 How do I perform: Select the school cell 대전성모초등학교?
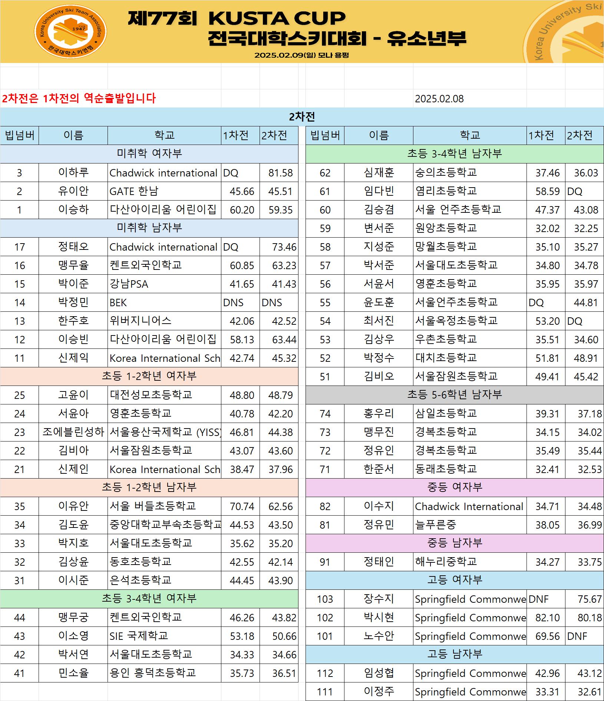(164, 395)
